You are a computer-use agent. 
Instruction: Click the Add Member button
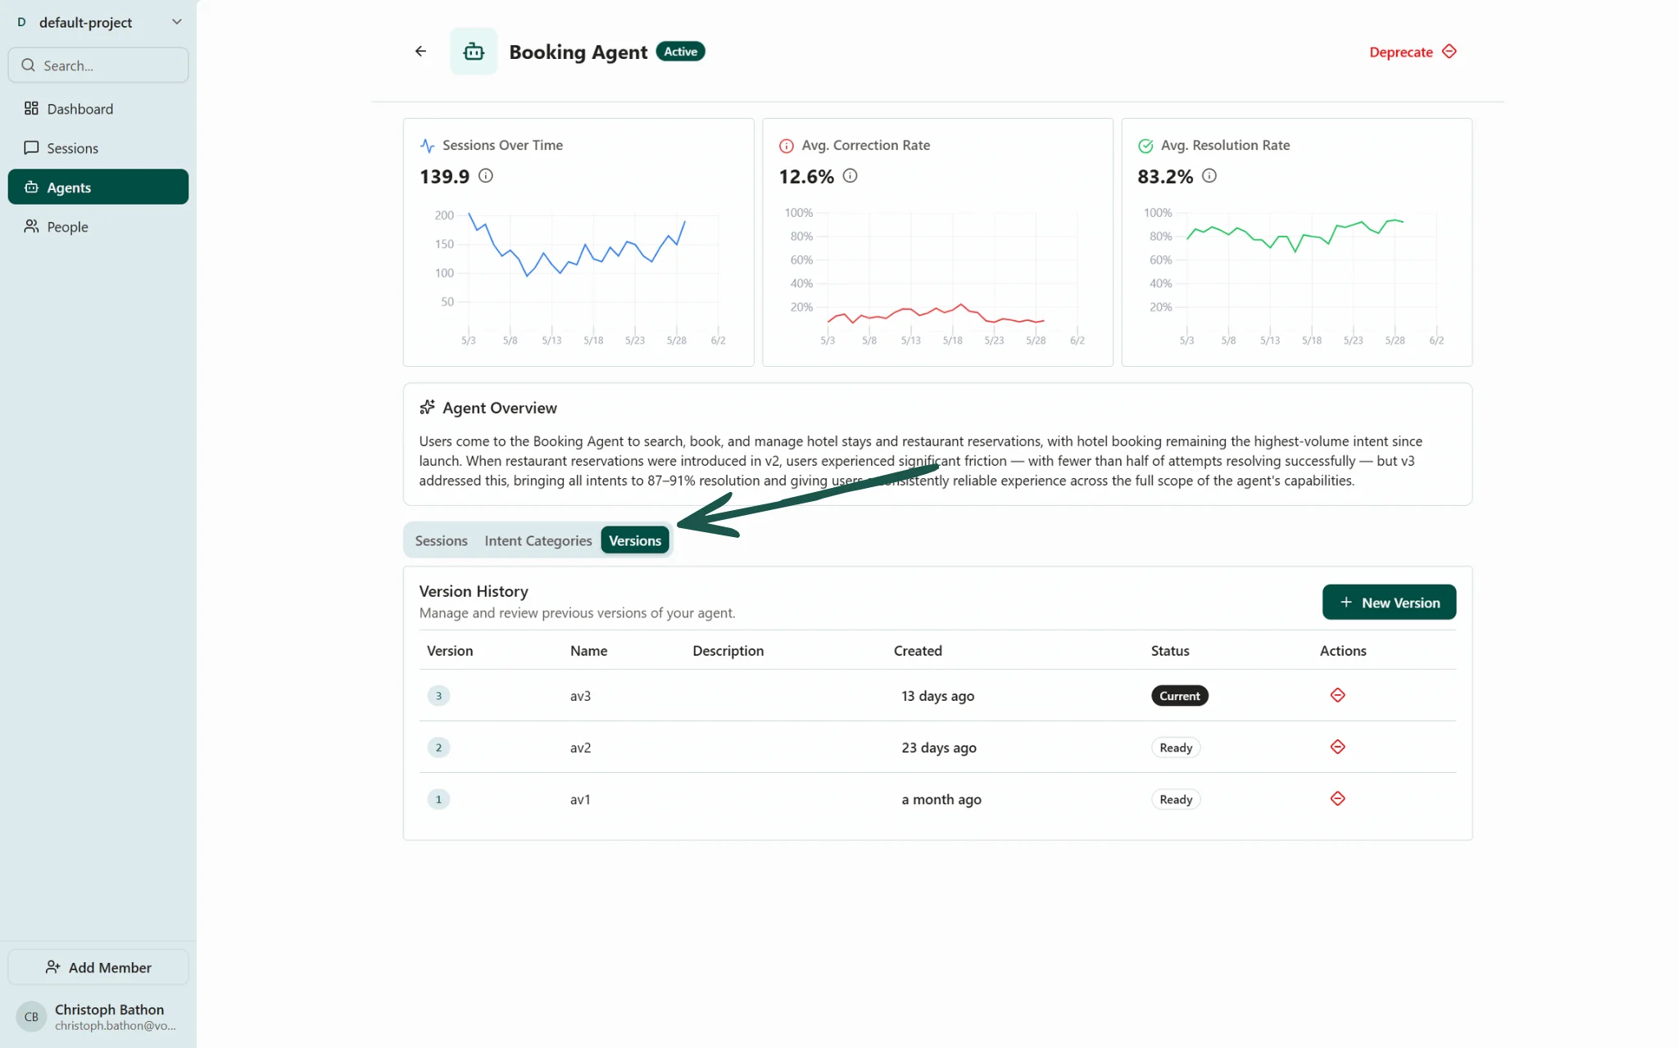[98, 967]
